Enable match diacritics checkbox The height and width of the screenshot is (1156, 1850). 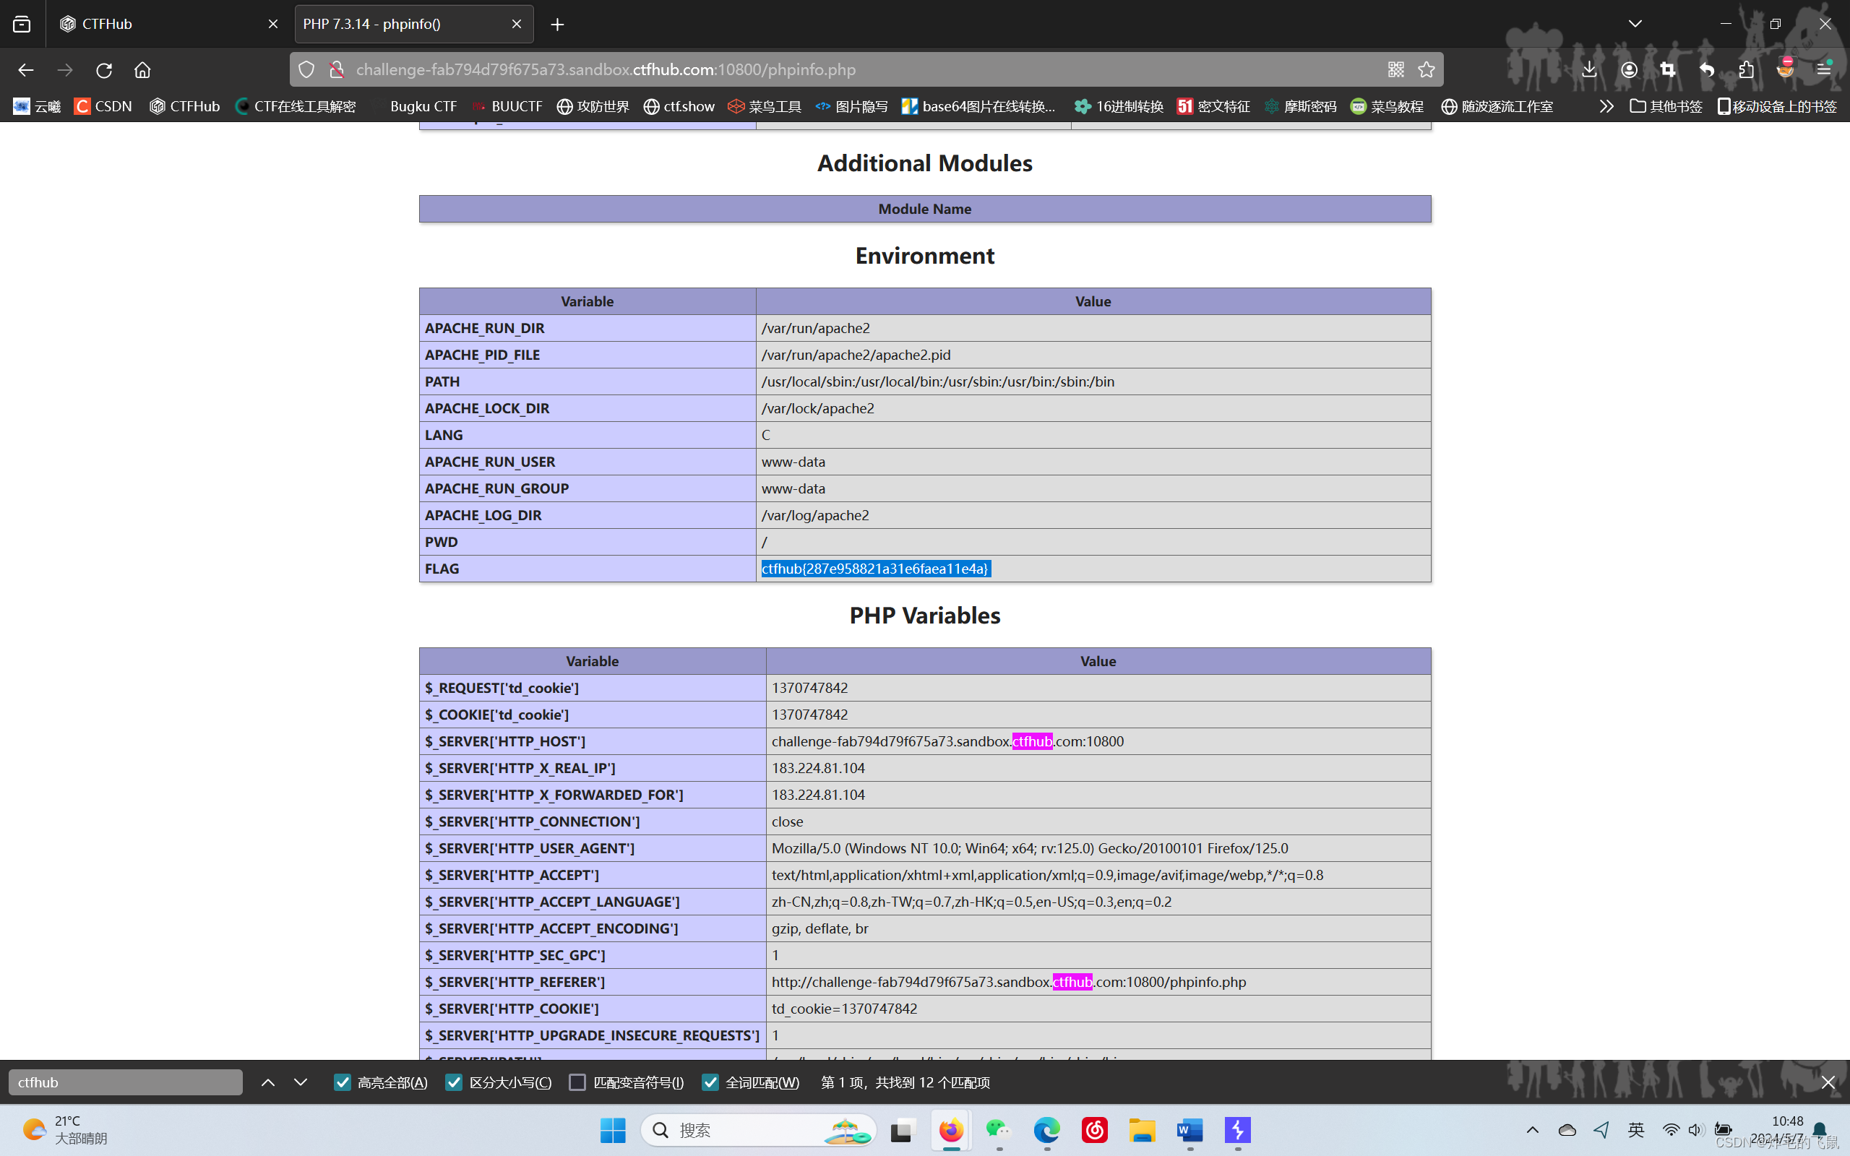click(x=578, y=1082)
